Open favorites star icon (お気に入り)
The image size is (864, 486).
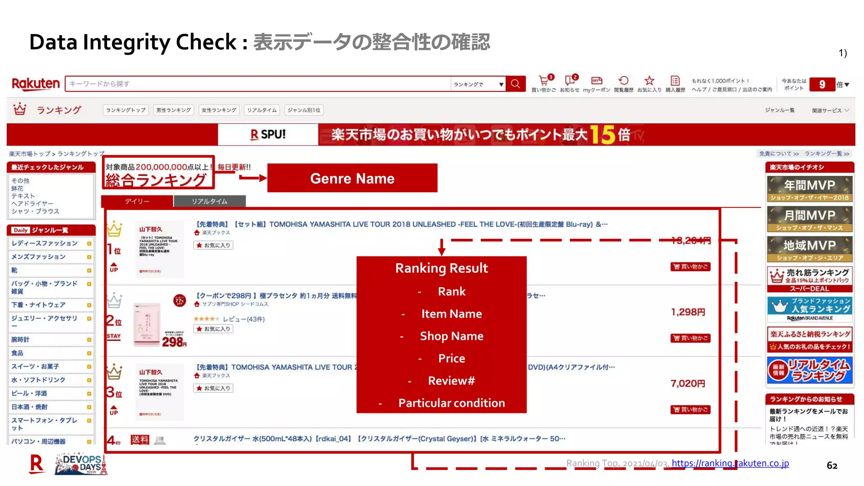click(649, 84)
